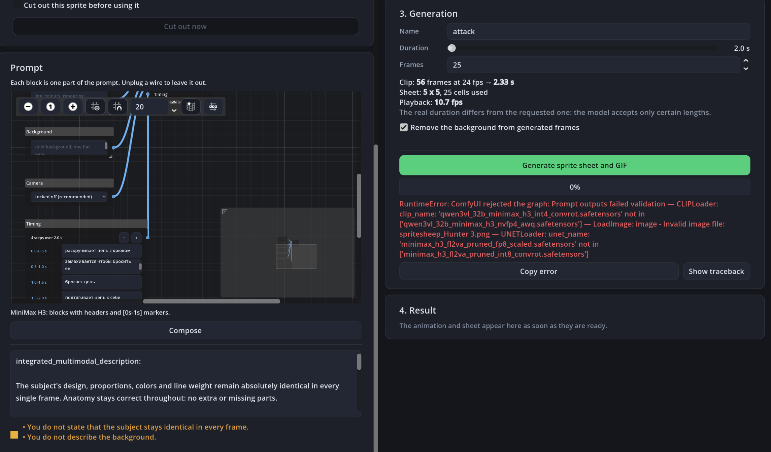Image resolution: width=771 pixels, height=452 pixels.
Task: Decrease the grid size value of 20
Action: click(x=174, y=111)
